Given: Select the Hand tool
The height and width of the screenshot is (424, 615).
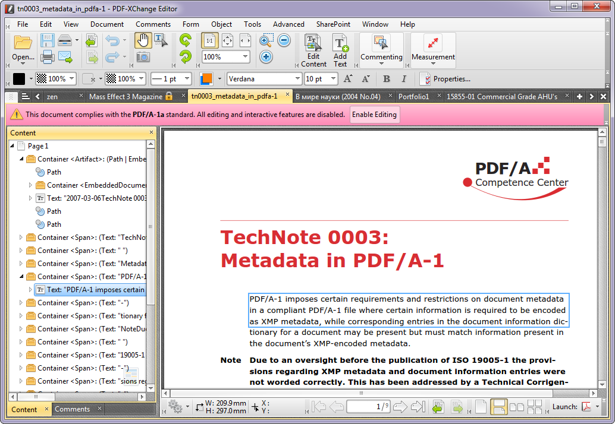Looking at the screenshot, I should tap(143, 41).
